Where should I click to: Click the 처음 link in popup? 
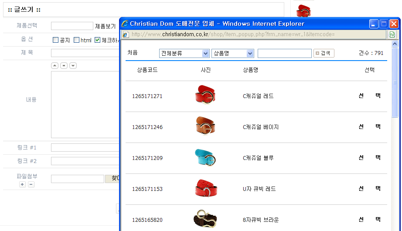(133, 53)
